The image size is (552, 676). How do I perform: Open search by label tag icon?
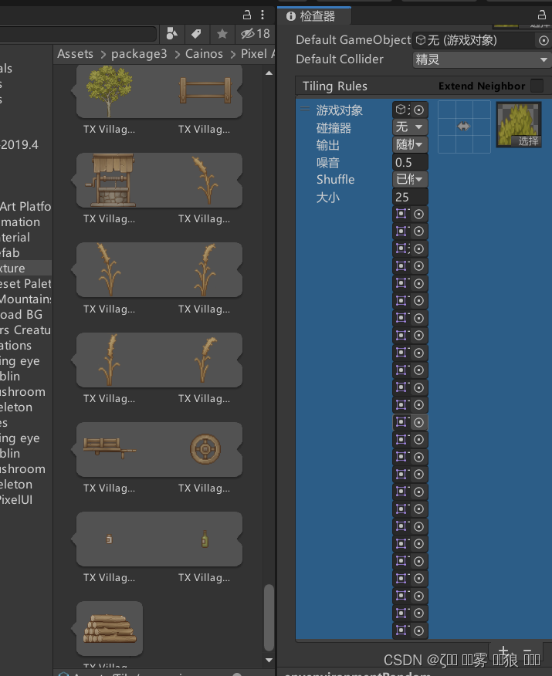pyautogui.click(x=196, y=34)
